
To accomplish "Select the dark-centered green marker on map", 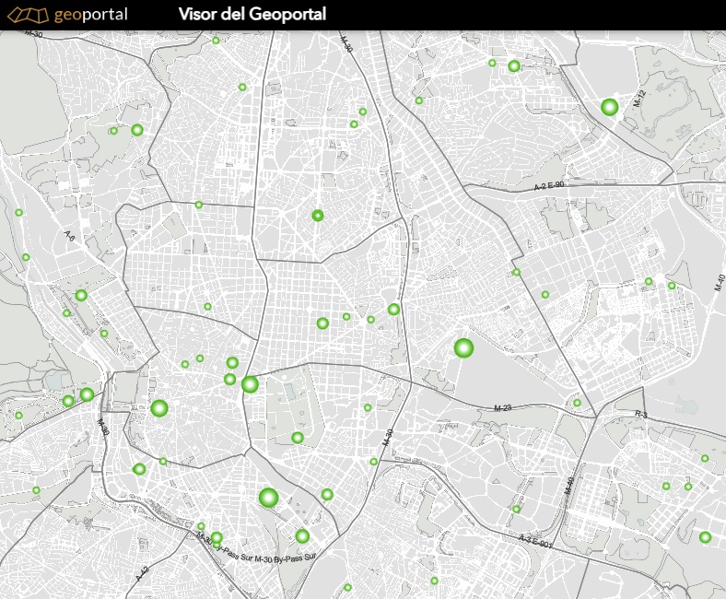I will click(x=318, y=216).
